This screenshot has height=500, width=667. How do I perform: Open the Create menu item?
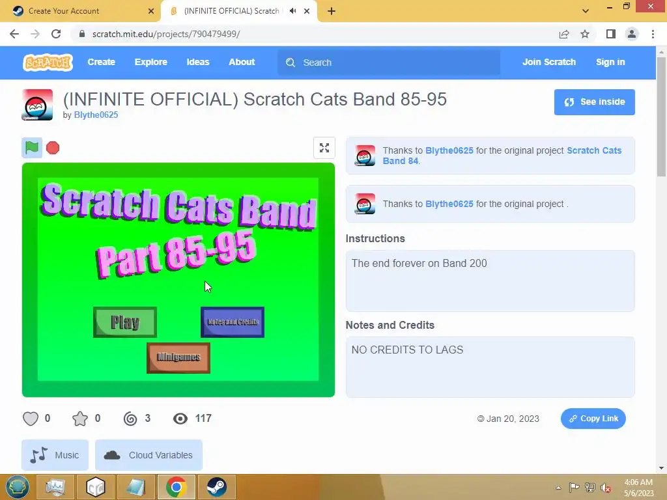click(x=101, y=62)
